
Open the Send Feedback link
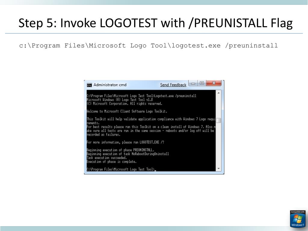click(x=173, y=85)
